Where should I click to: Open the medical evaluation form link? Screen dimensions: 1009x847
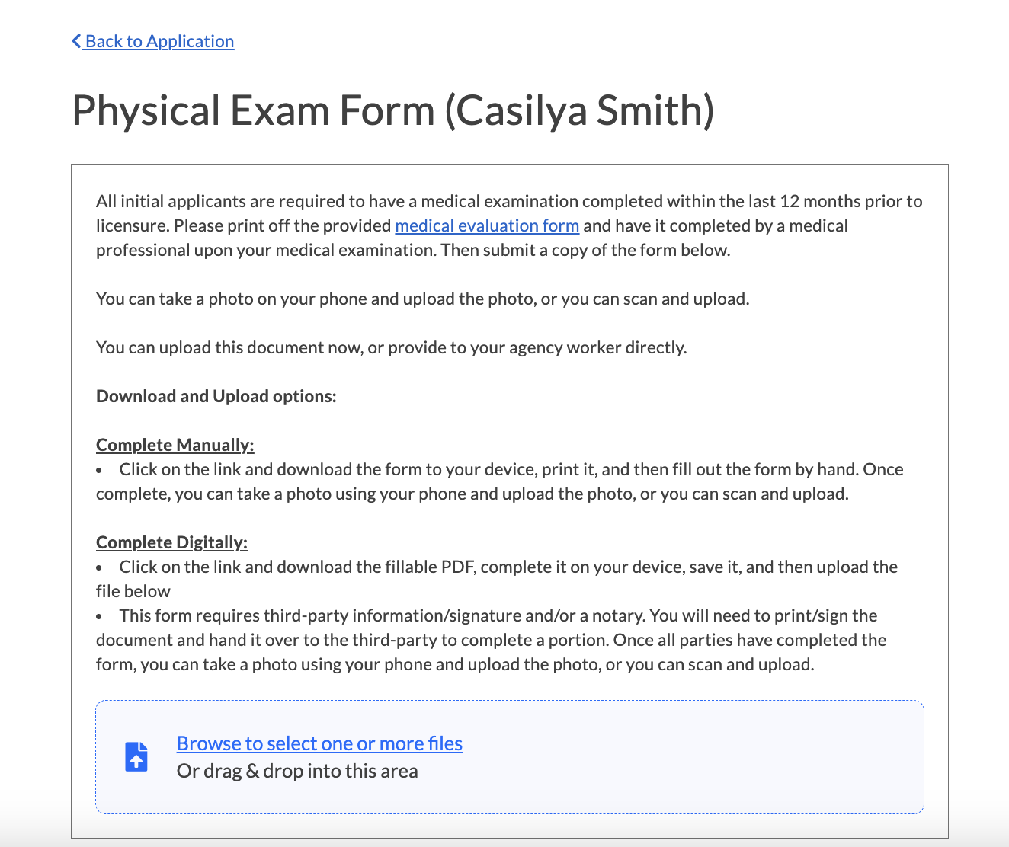tap(487, 225)
